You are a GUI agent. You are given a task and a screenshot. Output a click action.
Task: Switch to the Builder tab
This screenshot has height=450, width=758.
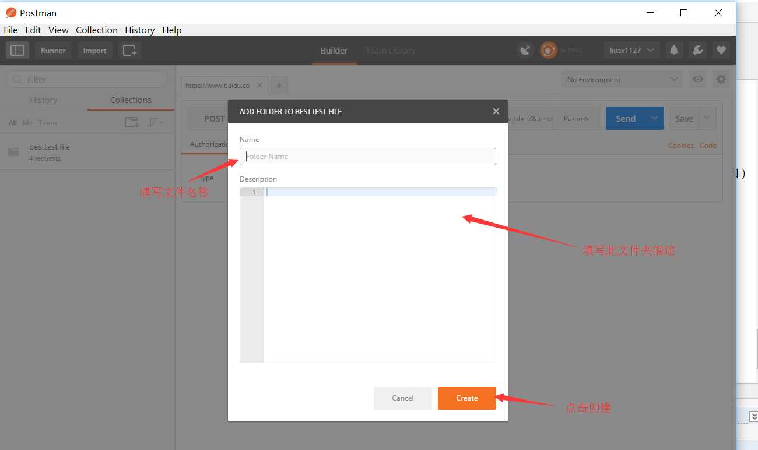click(x=334, y=51)
